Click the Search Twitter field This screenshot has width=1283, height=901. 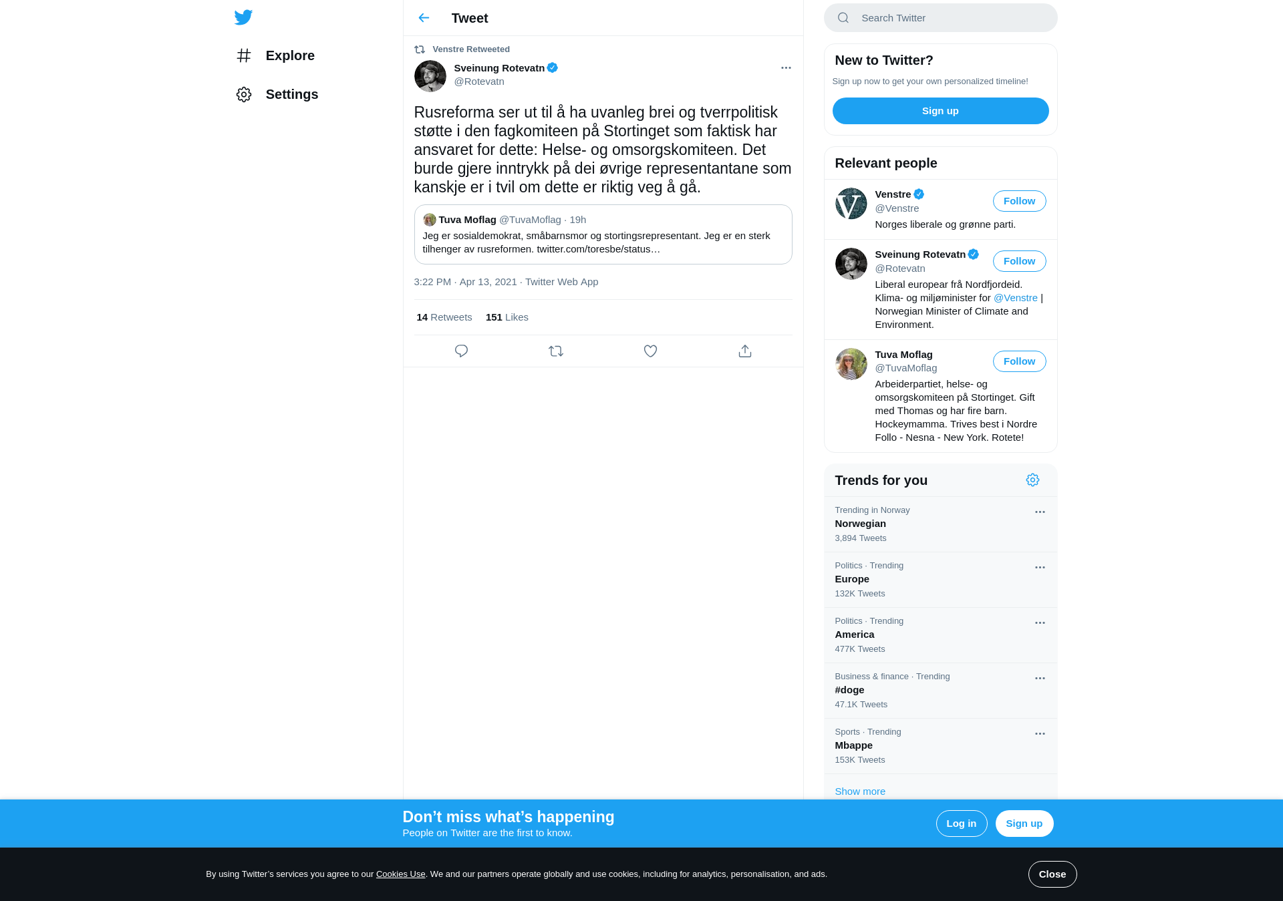[x=940, y=18]
